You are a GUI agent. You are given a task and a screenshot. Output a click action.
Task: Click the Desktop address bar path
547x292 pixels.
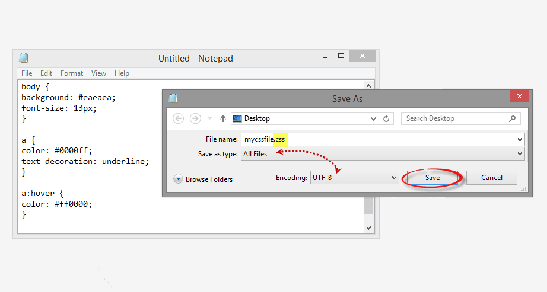pyautogui.click(x=304, y=118)
